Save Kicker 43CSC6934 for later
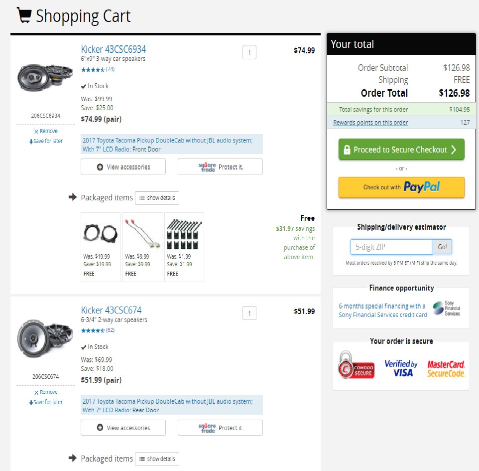The image size is (479, 471). 46,141
